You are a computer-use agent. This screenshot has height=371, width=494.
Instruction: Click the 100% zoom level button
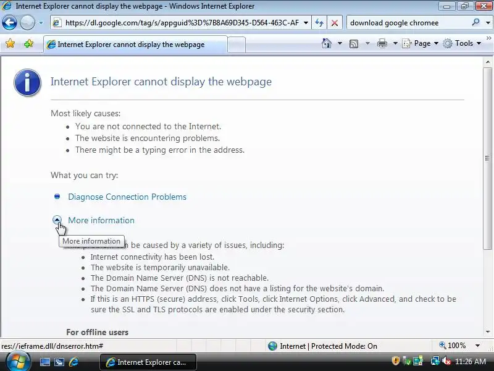[453, 346]
